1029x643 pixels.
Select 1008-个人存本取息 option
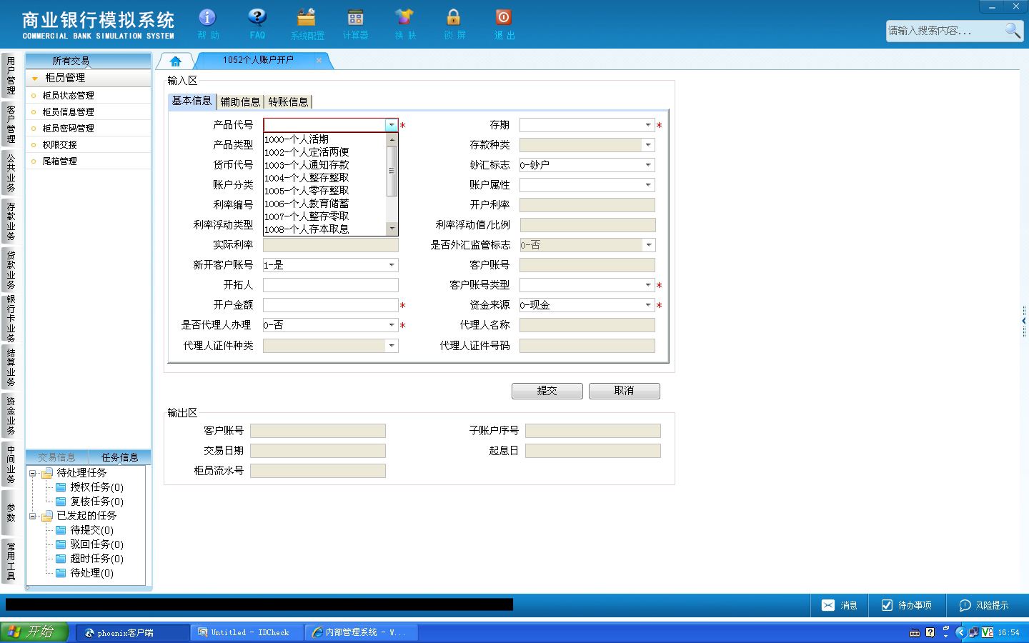(325, 229)
